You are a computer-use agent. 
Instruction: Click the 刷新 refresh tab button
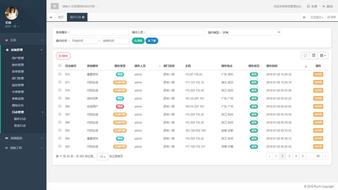point(332,17)
